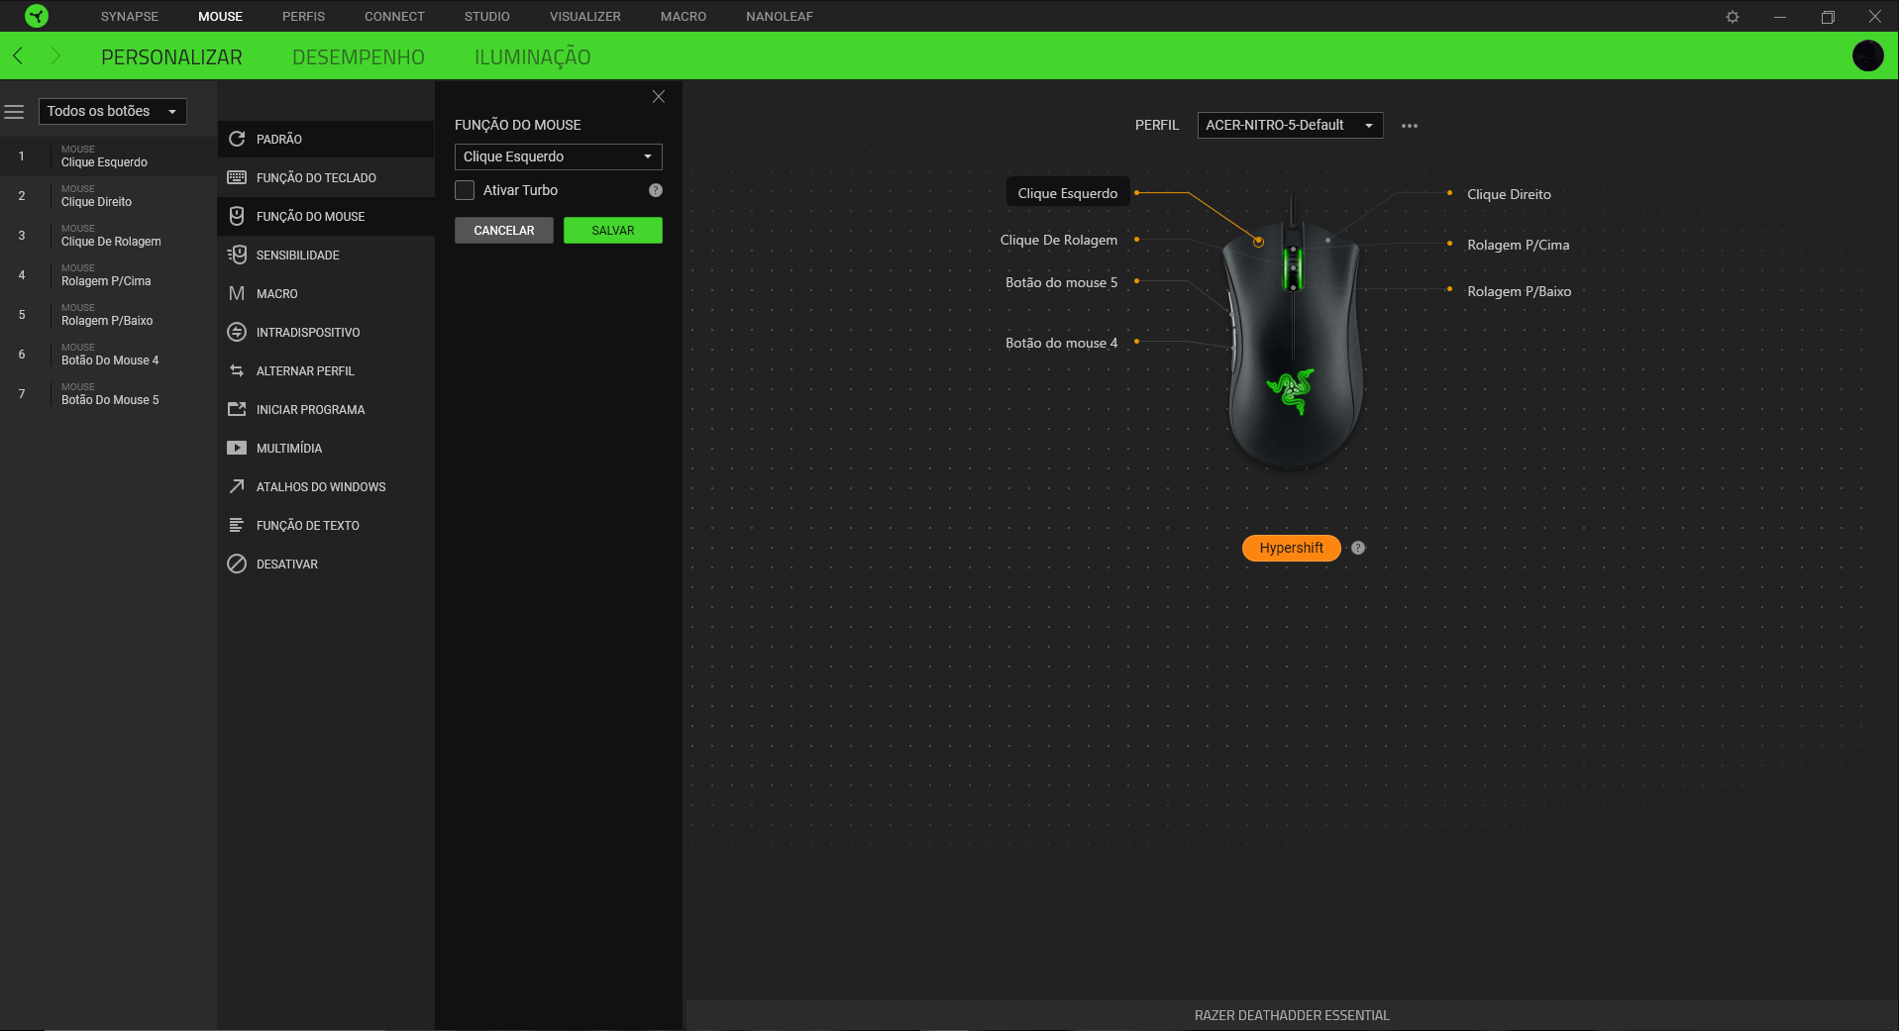Click the mouse function icon
This screenshot has height=1031, width=1899.
237,216
